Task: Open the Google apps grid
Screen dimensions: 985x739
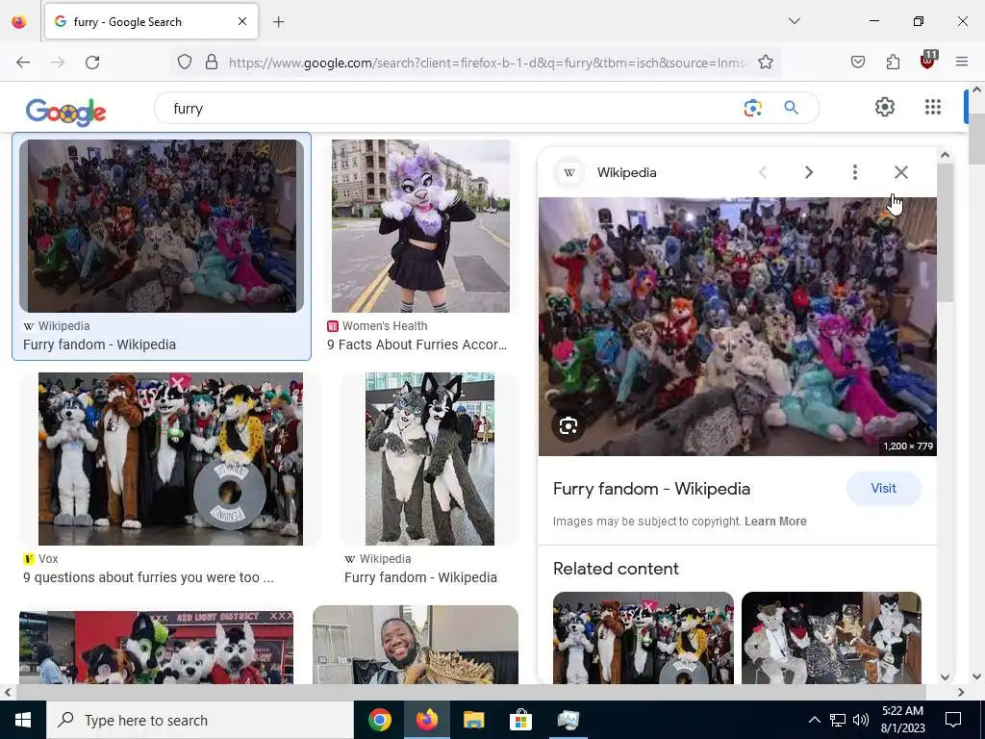Action: (933, 107)
